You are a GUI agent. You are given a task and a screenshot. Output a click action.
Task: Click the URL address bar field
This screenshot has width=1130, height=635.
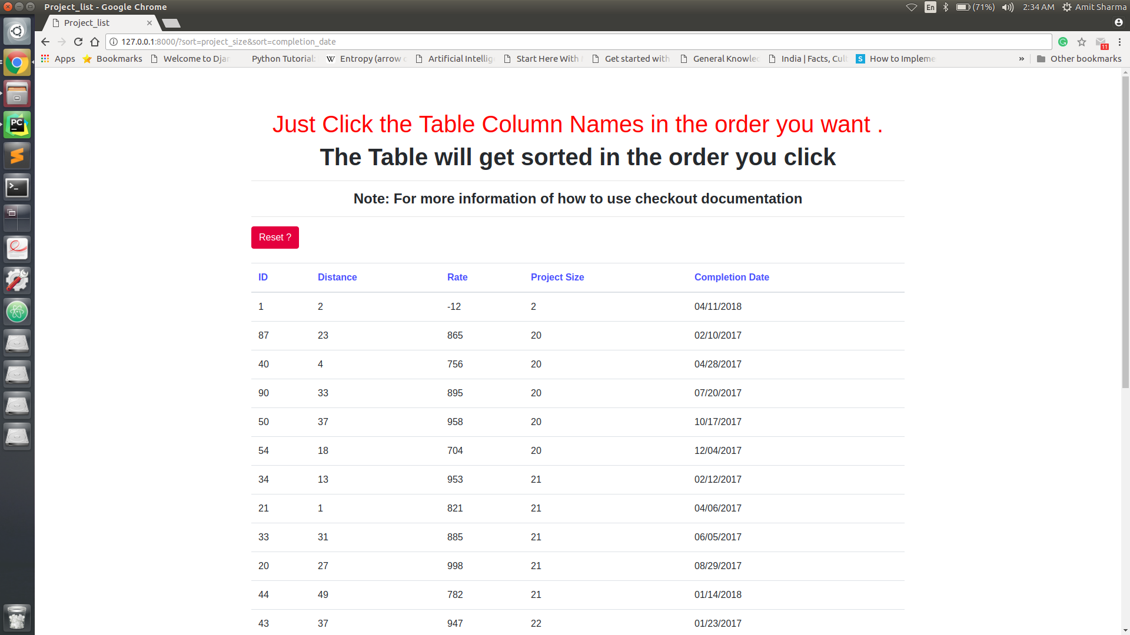[577, 42]
